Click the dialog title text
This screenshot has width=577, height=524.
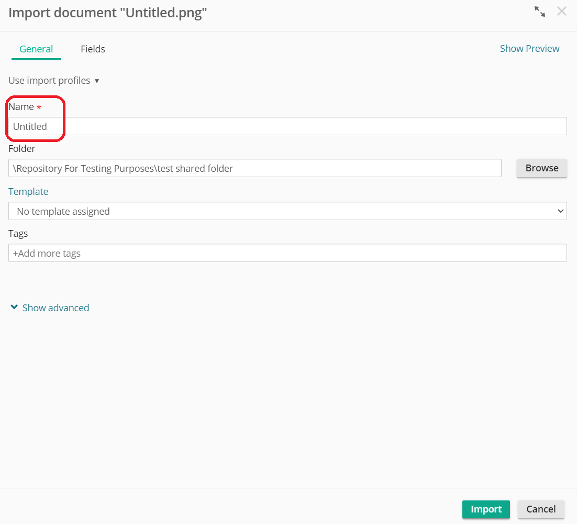point(107,12)
